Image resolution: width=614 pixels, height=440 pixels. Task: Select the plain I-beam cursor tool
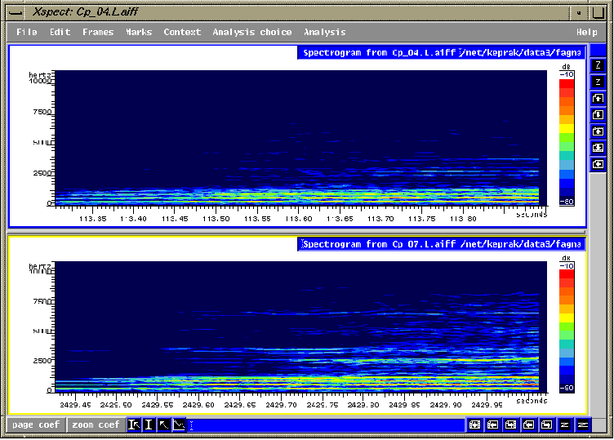click(x=149, y=424)
